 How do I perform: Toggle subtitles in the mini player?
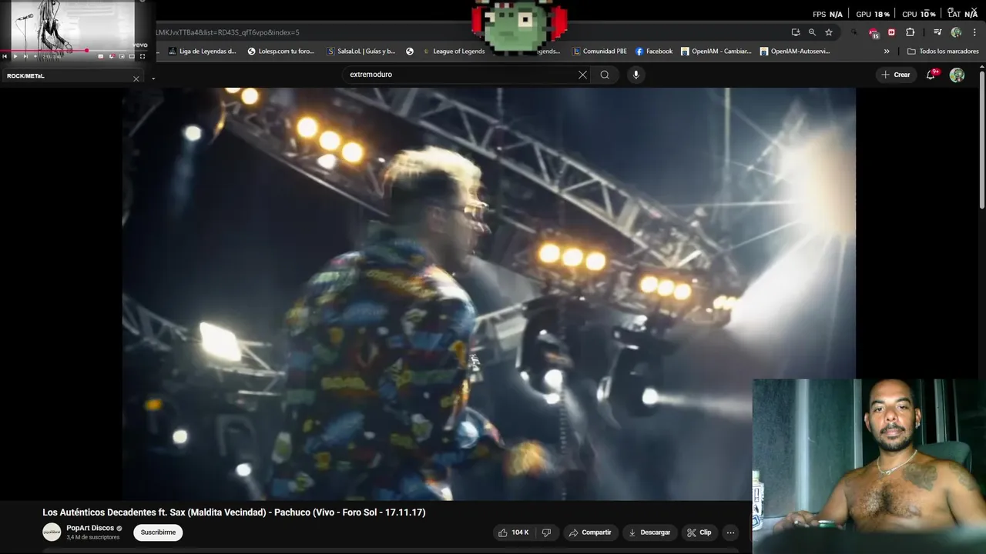(101, 56)
